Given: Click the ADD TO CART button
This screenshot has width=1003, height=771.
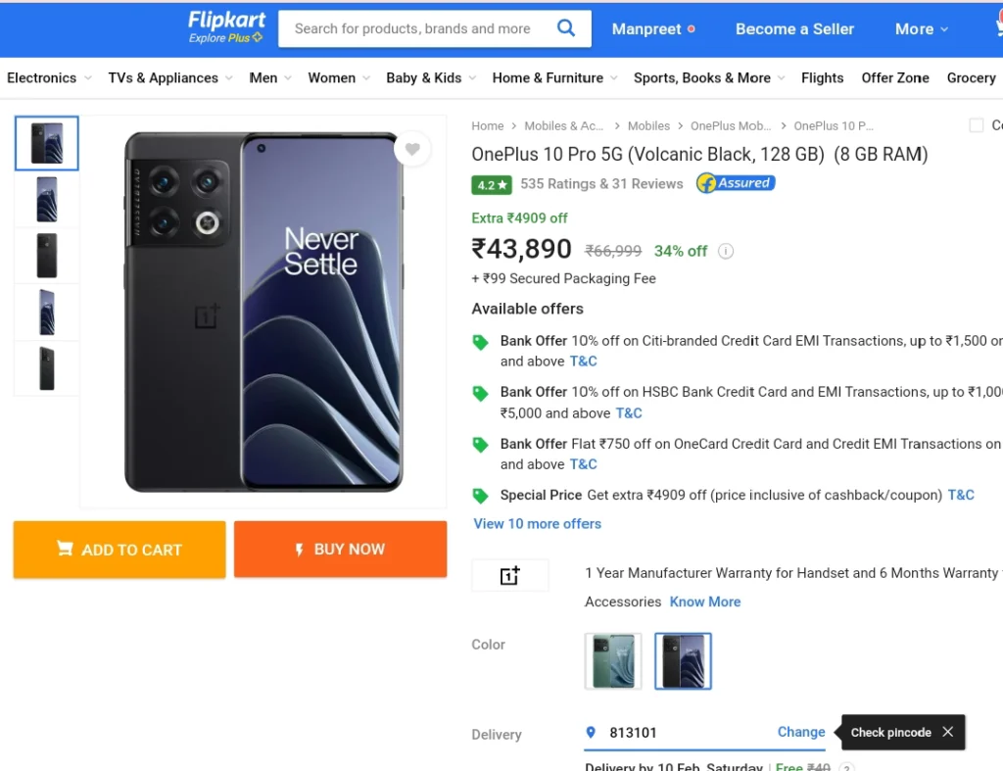Looking at the screenshot, I should (119, 550).
